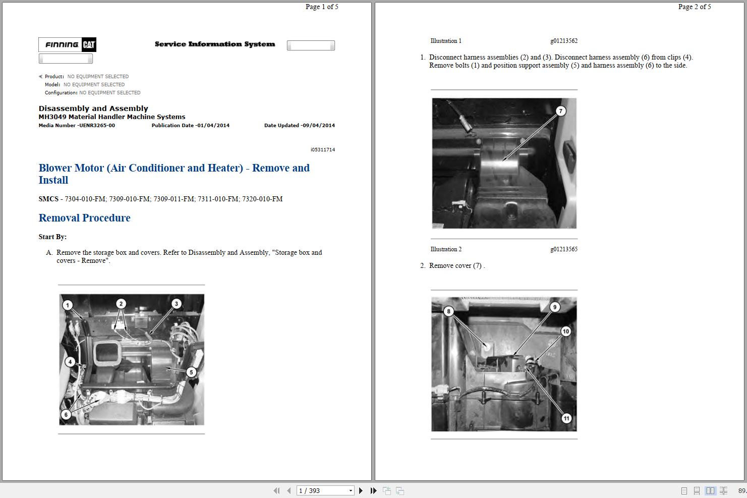Click the field beside Service Information System

tap(311, 45)
